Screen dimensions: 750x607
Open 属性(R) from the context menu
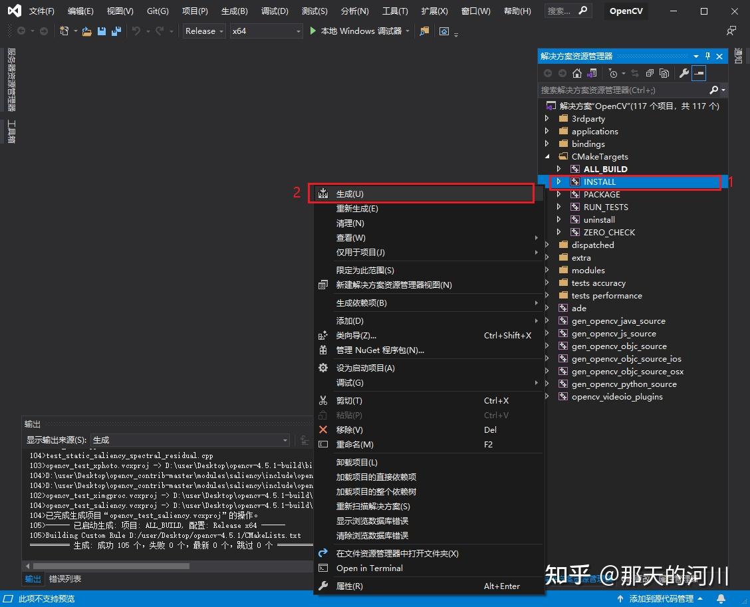(428, 586)
